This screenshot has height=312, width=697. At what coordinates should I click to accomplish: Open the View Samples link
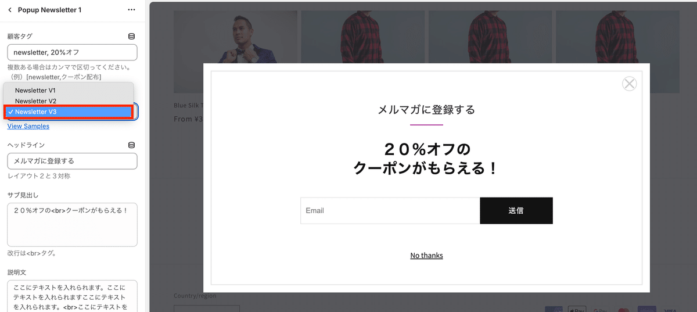click(x=28, y=126)
